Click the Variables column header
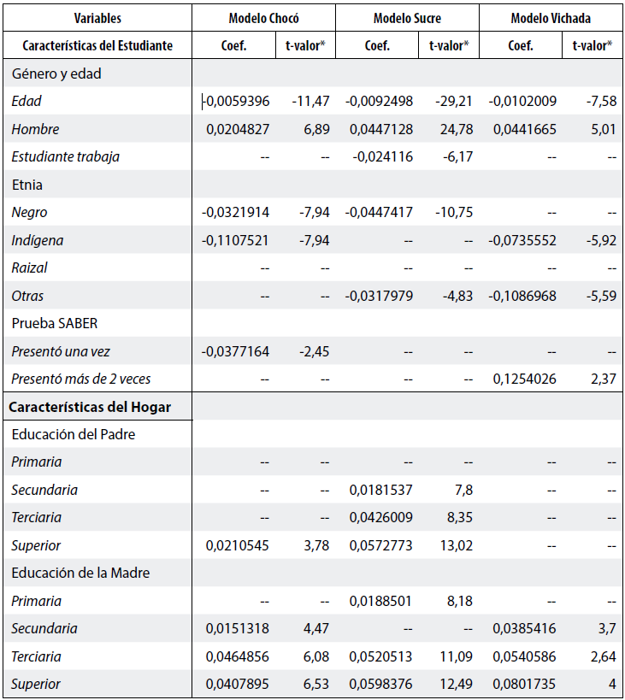This screenshot has height=700, width=625. pos(97,18)
